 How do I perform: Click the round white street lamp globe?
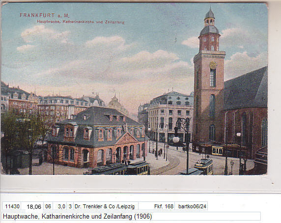[x=176, y=140]
